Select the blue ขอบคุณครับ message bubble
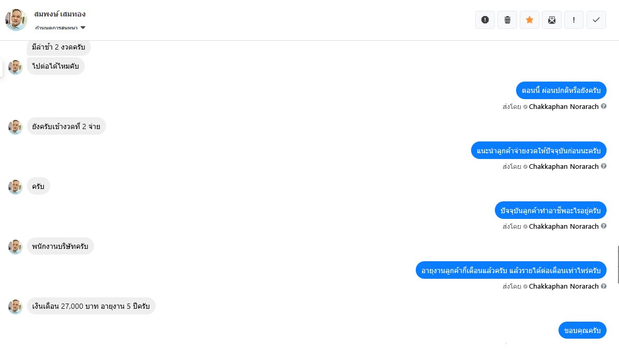Viewport: 619px width, 349px height. 582,330
